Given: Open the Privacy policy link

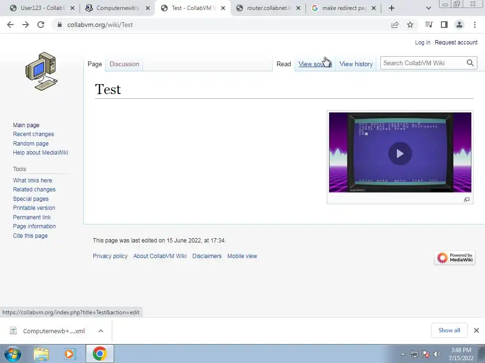Looking at the screenshot, I should 110,256.
